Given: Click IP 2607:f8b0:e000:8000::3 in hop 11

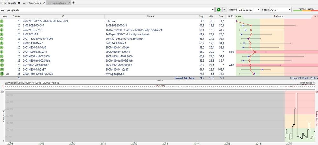Looking at the screenshot, I should click(x=36, y=65).
